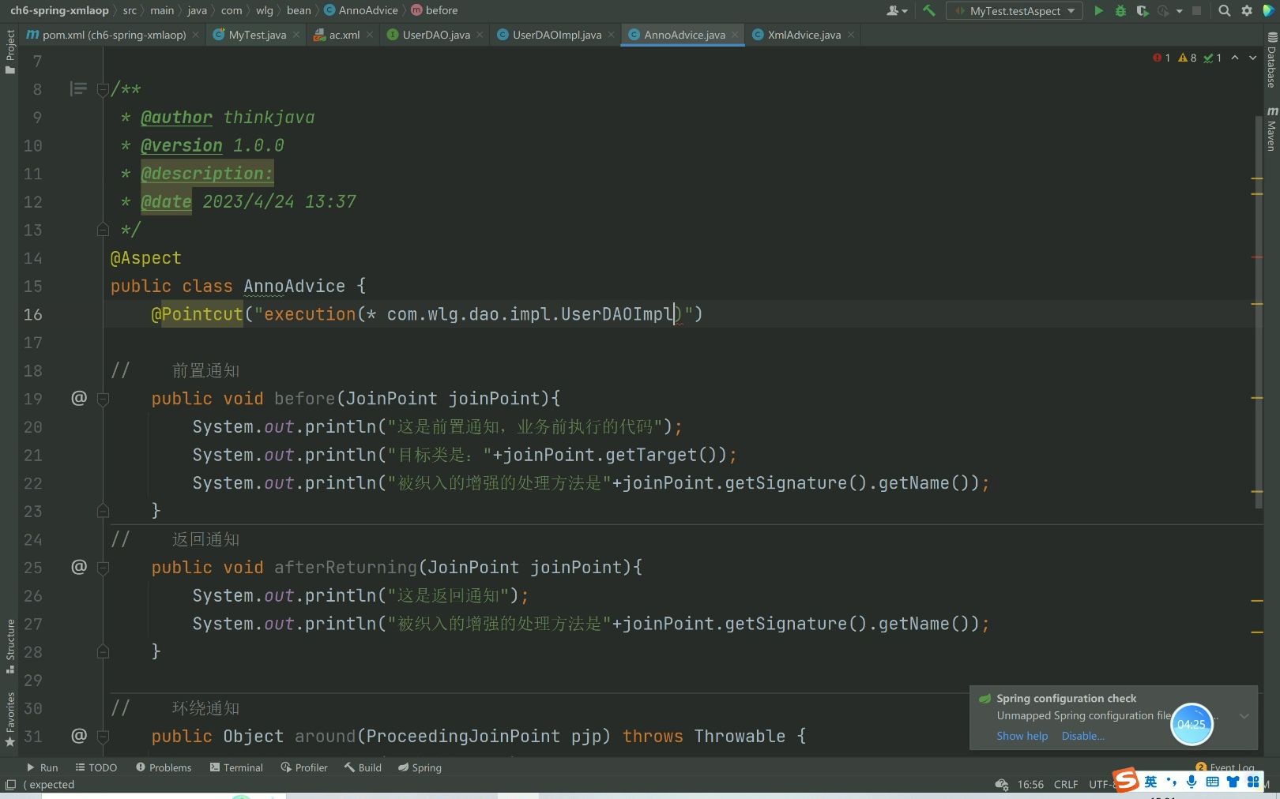Click the Sogou input method S icon
Viewport: 1280px width, 799px height.
pos(1126,780)
